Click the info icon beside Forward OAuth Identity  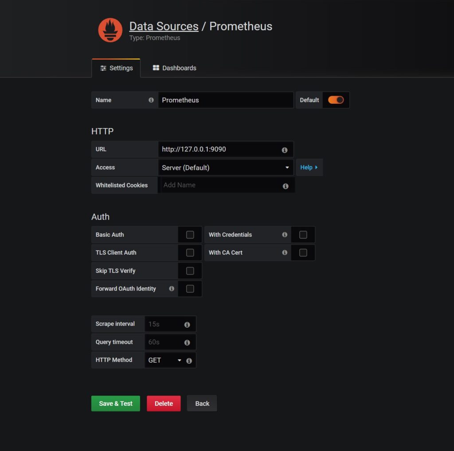[x=172, y=288]
